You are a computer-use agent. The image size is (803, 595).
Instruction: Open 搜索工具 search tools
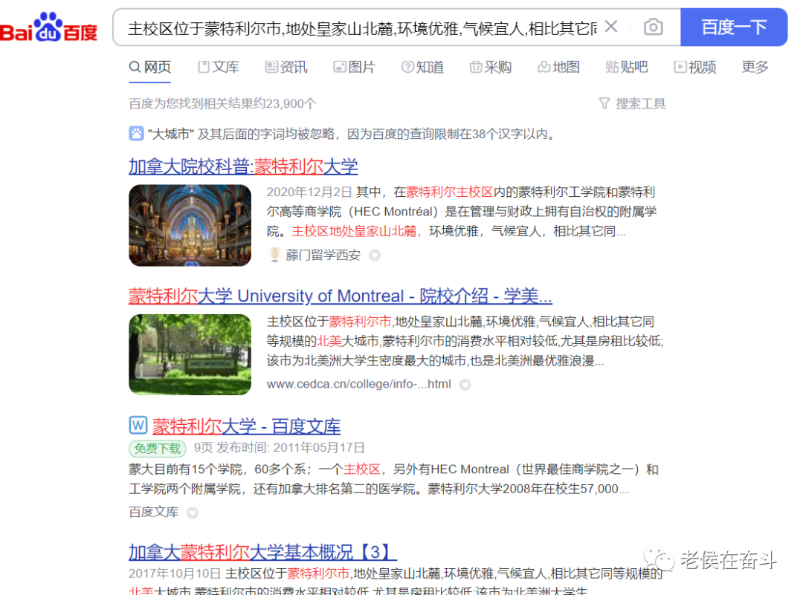coord(631,103)
